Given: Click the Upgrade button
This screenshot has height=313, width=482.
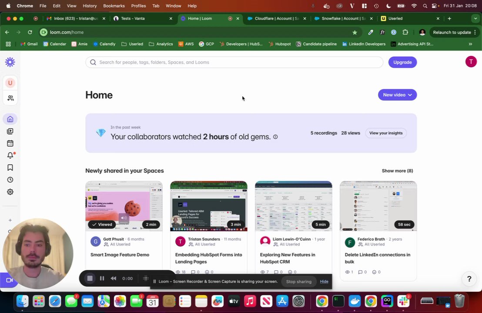Looking at the screenshot, I should click(x=402, y=62).
